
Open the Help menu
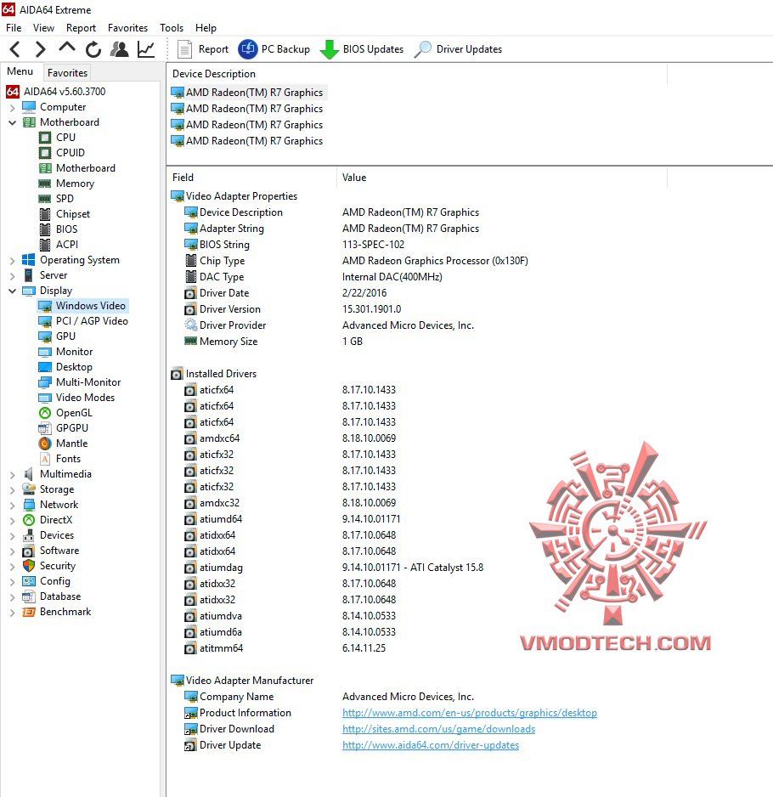click(206, 27)
